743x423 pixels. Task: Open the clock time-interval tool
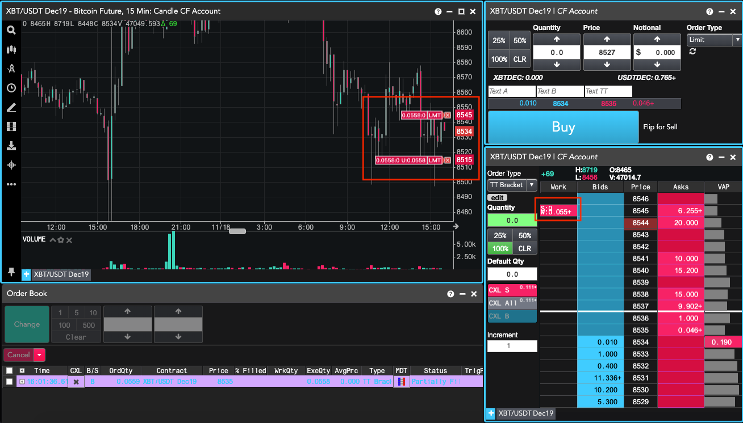point(11,88)
